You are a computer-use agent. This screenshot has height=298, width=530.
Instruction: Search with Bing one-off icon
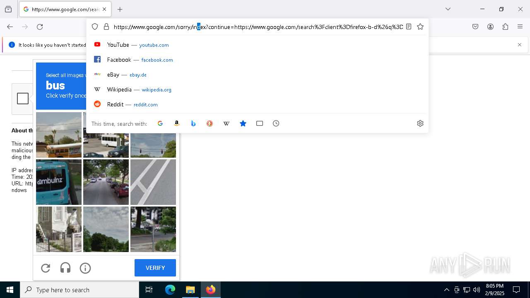(193, 123)
